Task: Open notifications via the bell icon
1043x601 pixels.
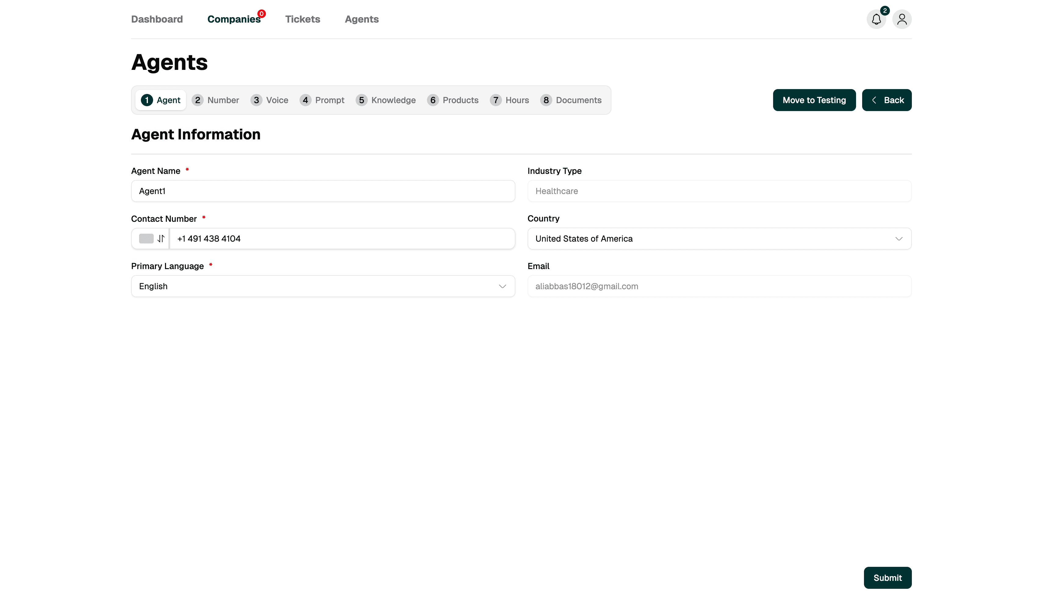Action: pyautogui.click(x=876, y=19)
